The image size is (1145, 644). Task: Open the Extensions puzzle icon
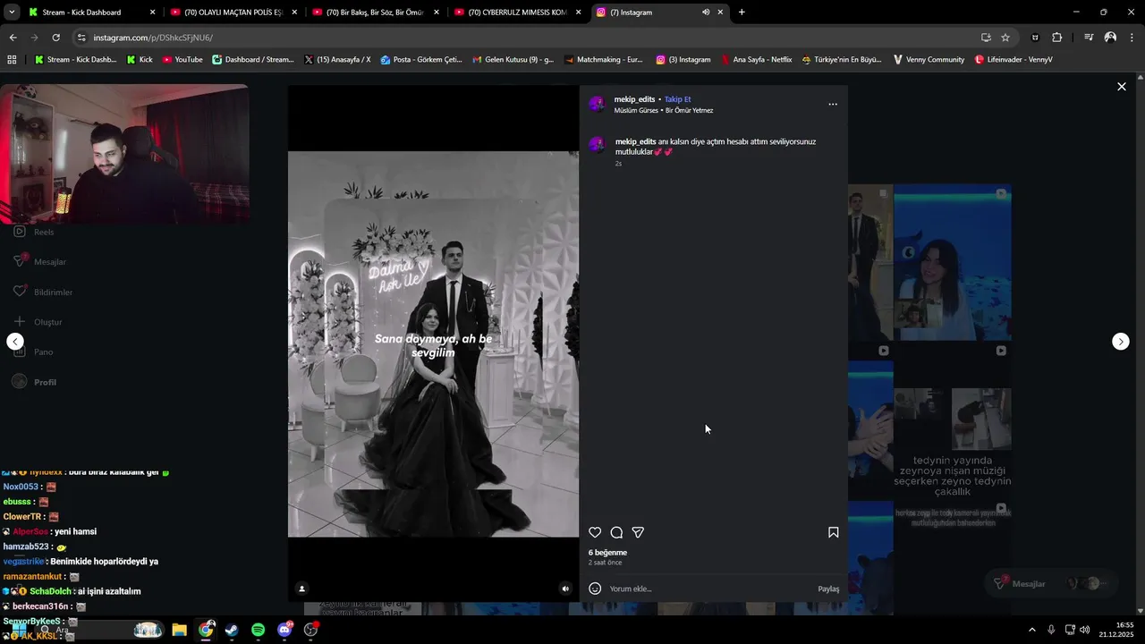point(1056,38)
